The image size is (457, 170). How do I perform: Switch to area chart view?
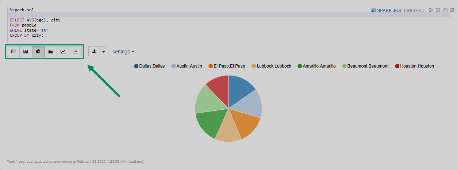(x=51, y=52)
